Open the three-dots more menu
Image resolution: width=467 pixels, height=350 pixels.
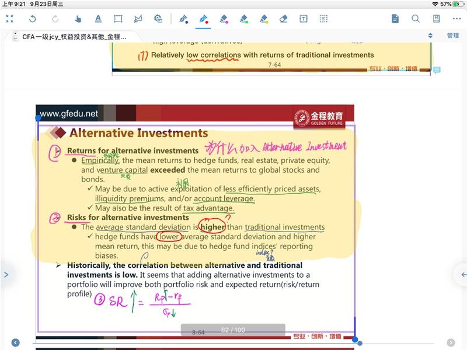tap(456, 19)
